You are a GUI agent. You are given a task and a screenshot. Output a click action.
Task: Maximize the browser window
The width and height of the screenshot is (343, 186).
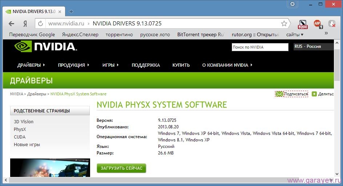click(x=320, y=4)
